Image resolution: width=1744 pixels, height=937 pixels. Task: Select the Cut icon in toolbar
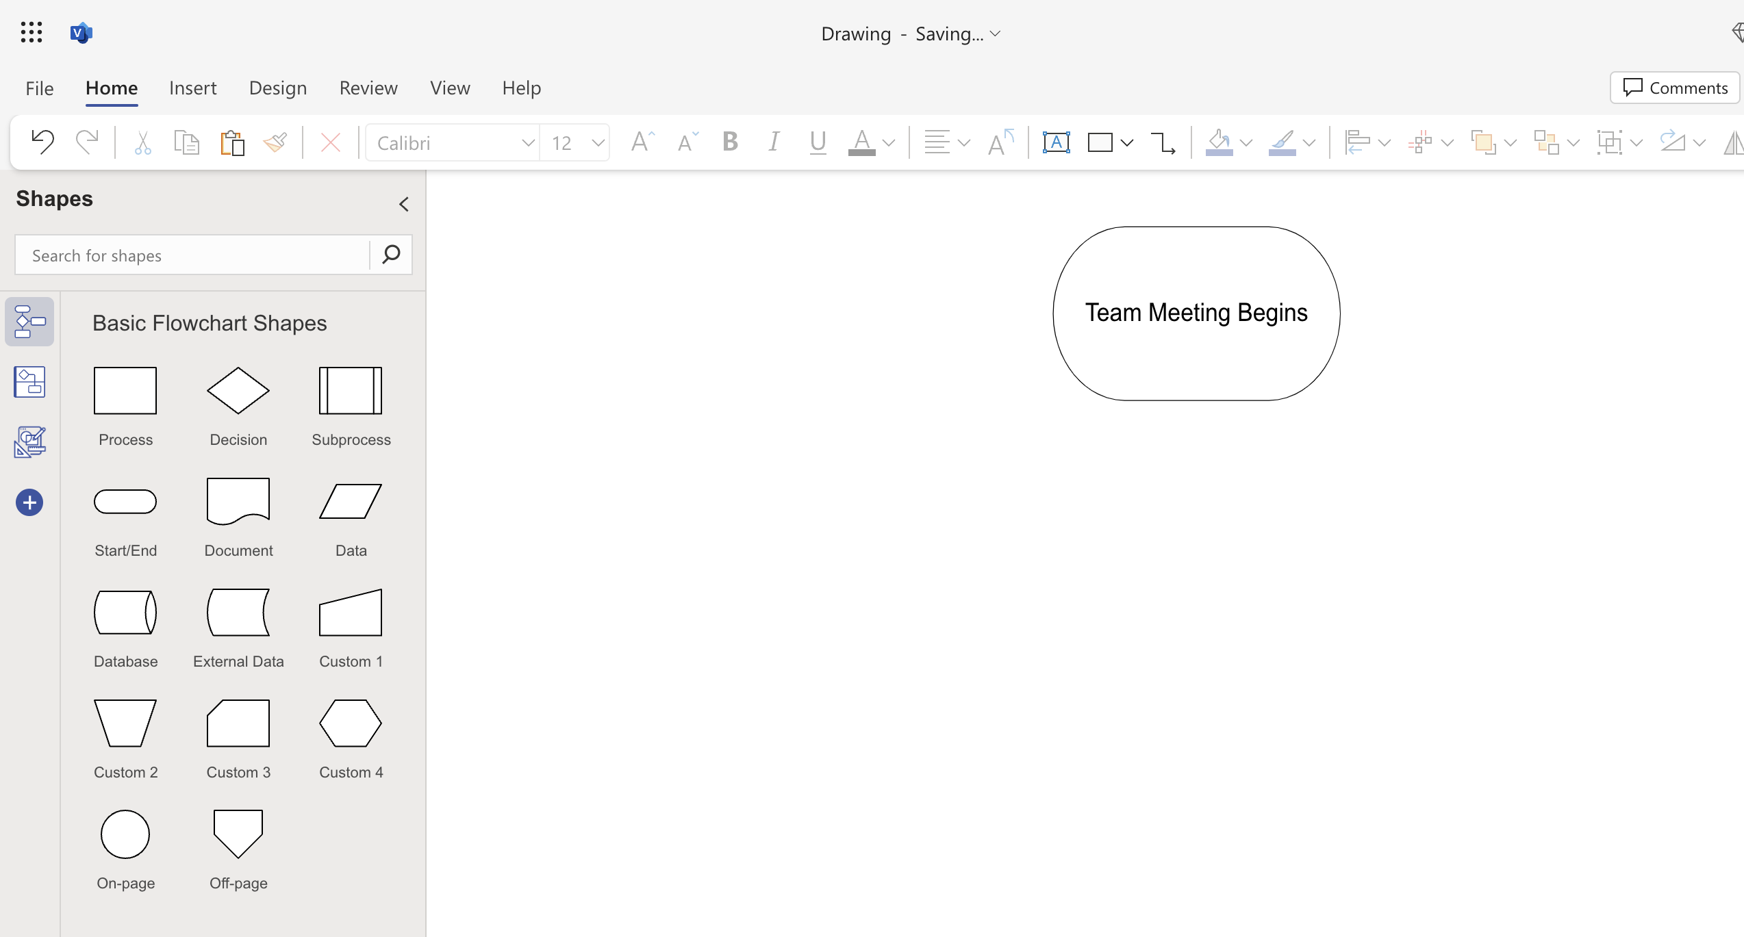pyautogui.click(x=141, y=141)
